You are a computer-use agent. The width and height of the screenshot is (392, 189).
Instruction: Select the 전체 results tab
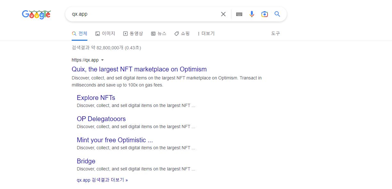(79, 33)
